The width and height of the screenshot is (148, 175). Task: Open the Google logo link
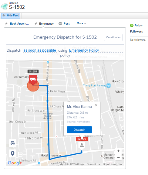(x=15, y=163)
